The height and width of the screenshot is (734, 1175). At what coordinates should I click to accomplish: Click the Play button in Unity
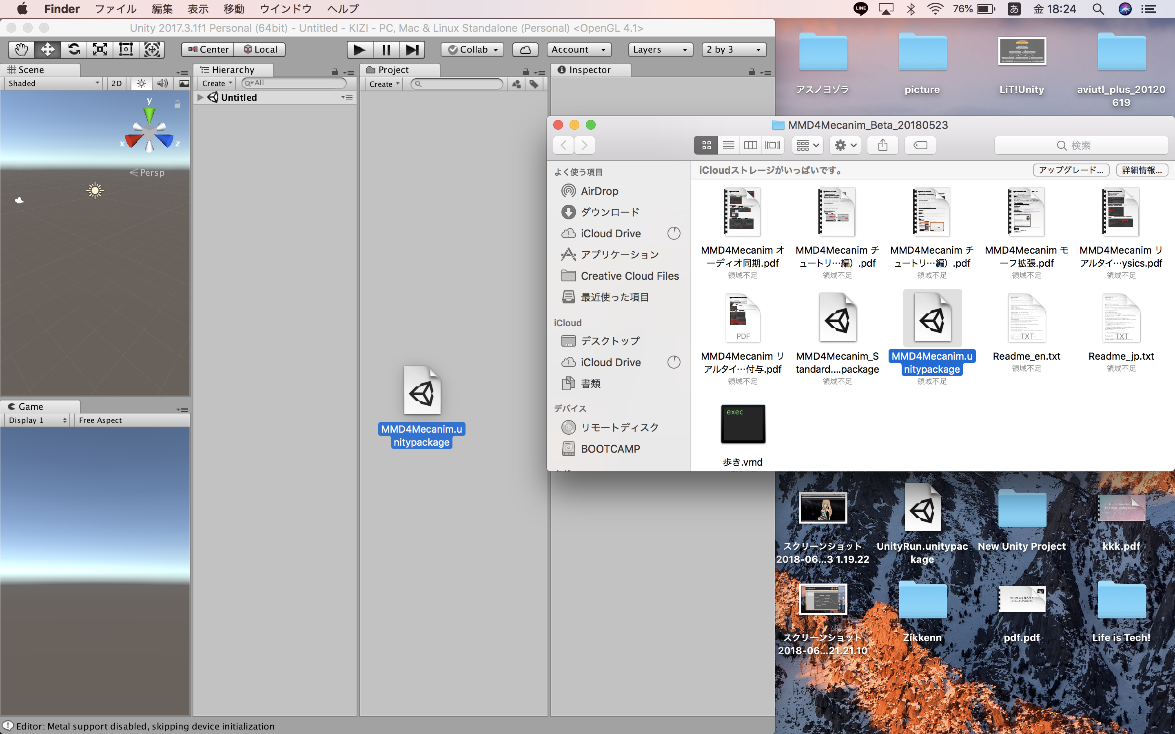click(x=360, y=49)
